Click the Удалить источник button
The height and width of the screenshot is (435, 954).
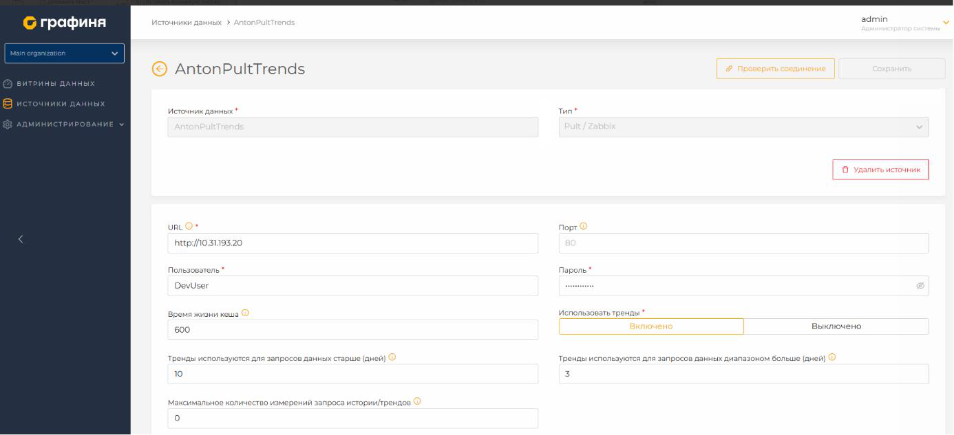click(880, 170)
